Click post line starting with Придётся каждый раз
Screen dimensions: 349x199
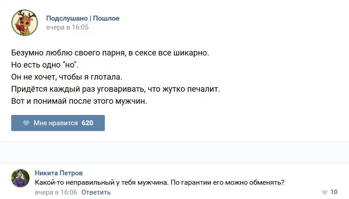tap(115, 89)
